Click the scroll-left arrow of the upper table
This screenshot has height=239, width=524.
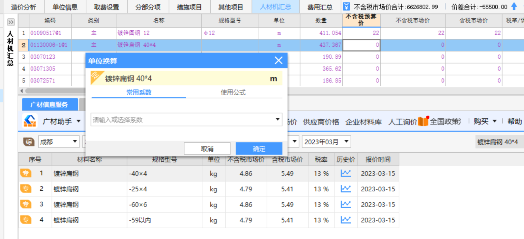pos(22,91)
